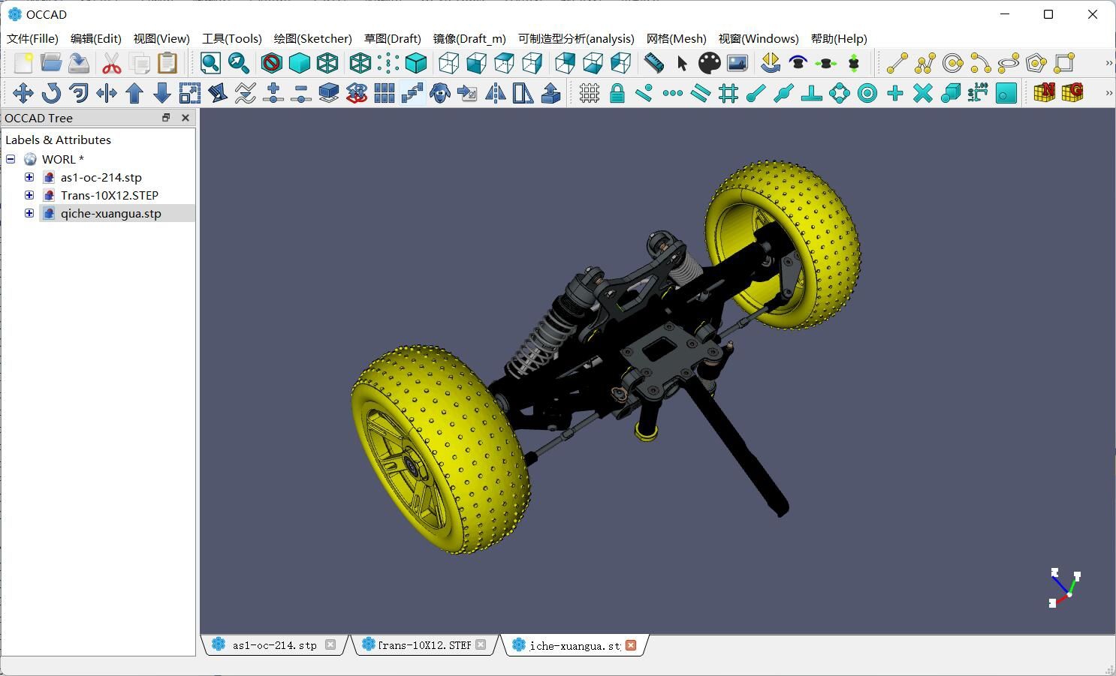
Task: Open the 文件(Fille) menu
Action: pyautogui.click(x=32, y=38)
